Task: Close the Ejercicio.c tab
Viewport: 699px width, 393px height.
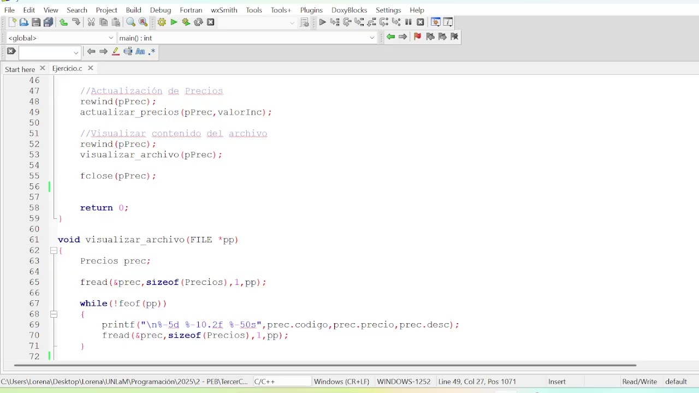Action: click(x=91, y=68)
